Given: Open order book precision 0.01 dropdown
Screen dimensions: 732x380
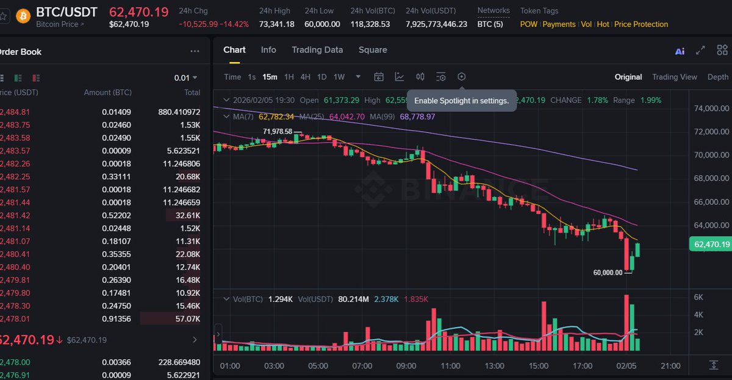Looking at the screenshot, I should click(x=185, y=77).
